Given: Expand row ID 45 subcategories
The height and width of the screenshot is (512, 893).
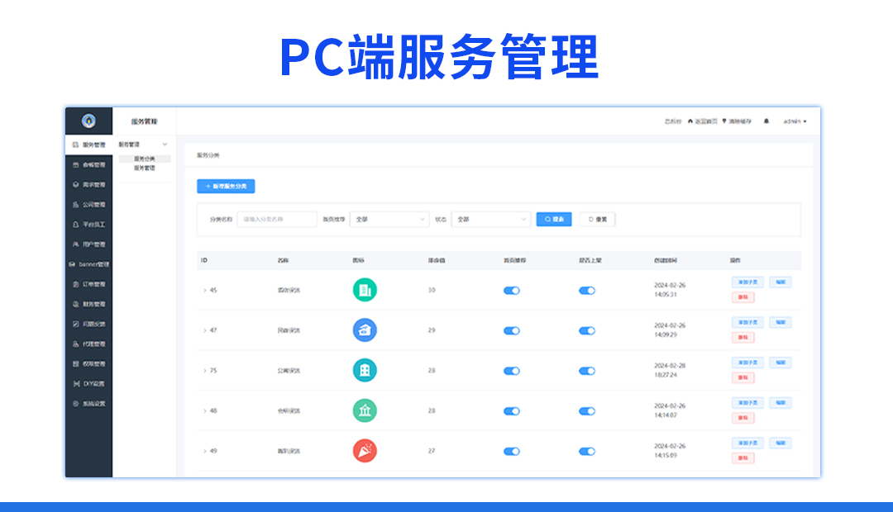Looking at the screenshot, I should (204, 291).
